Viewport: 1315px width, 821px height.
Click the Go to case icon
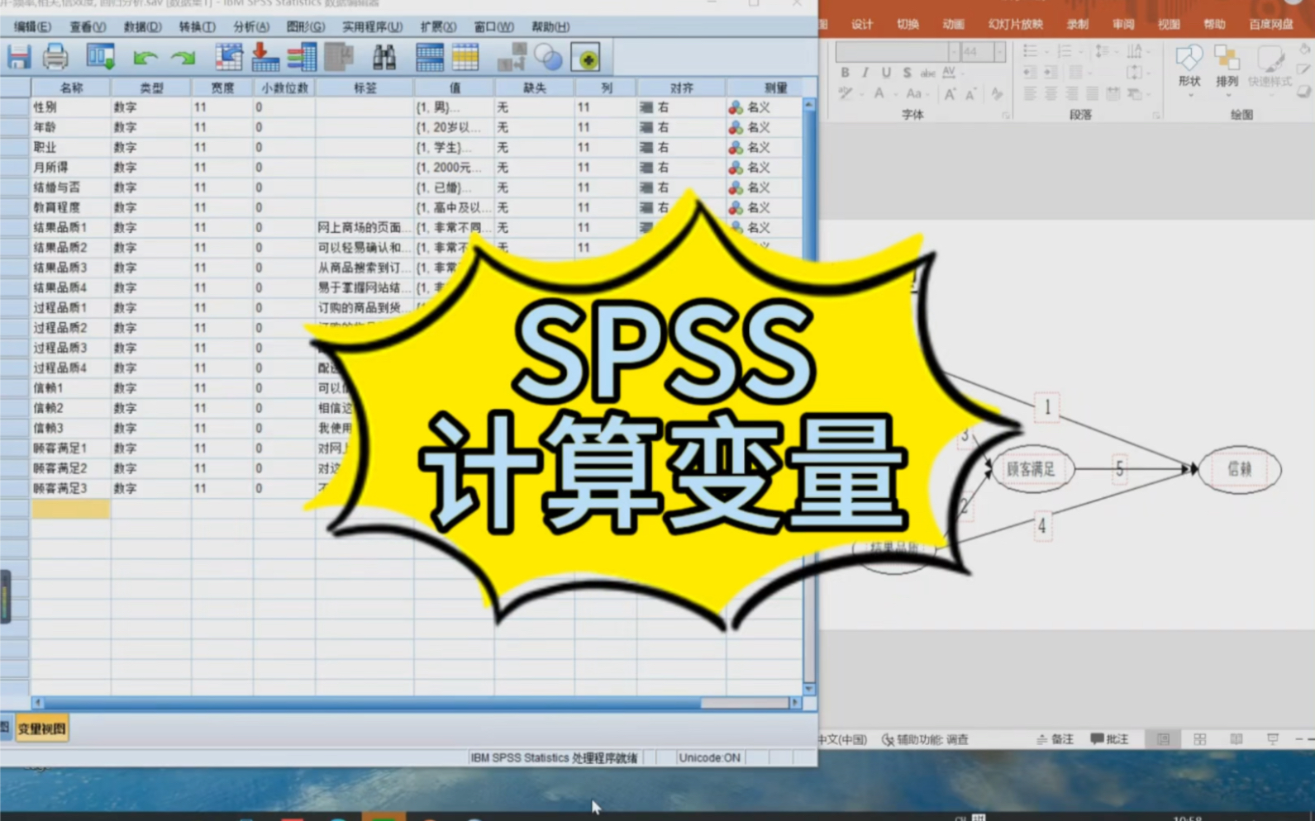(x=228, y=57)
